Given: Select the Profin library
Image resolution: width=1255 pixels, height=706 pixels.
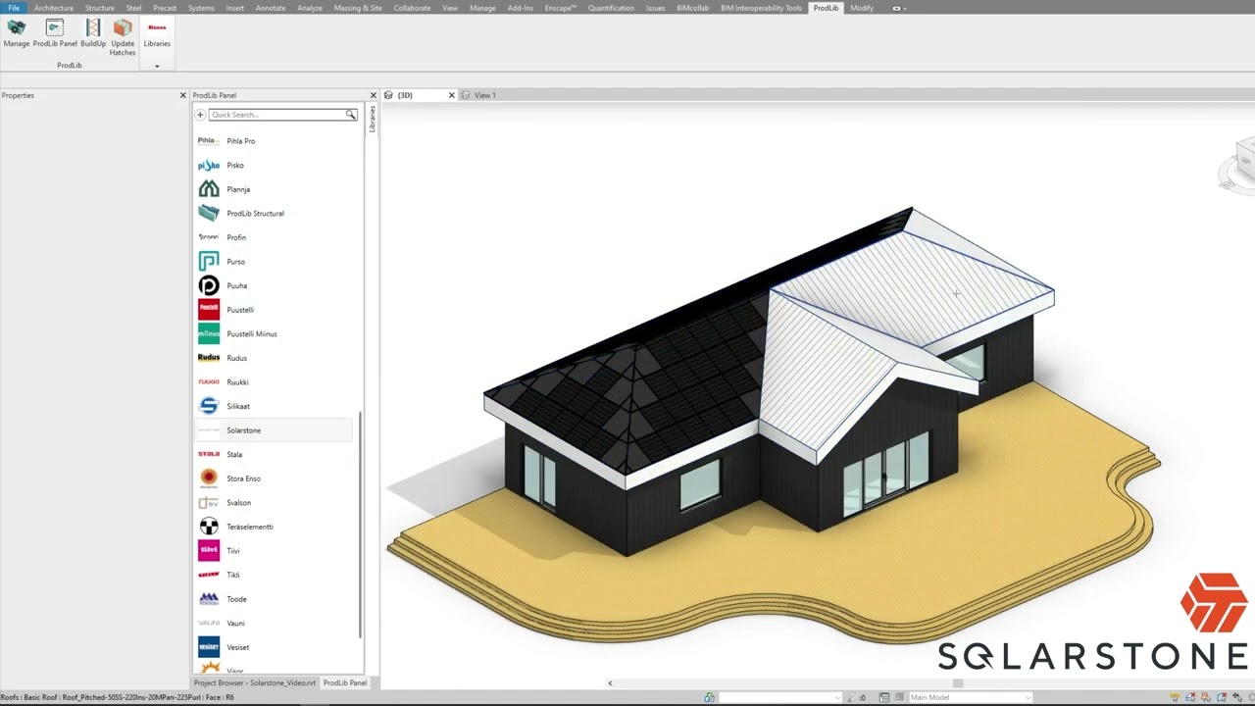Looking at the screenshot, I should point(274,237).
